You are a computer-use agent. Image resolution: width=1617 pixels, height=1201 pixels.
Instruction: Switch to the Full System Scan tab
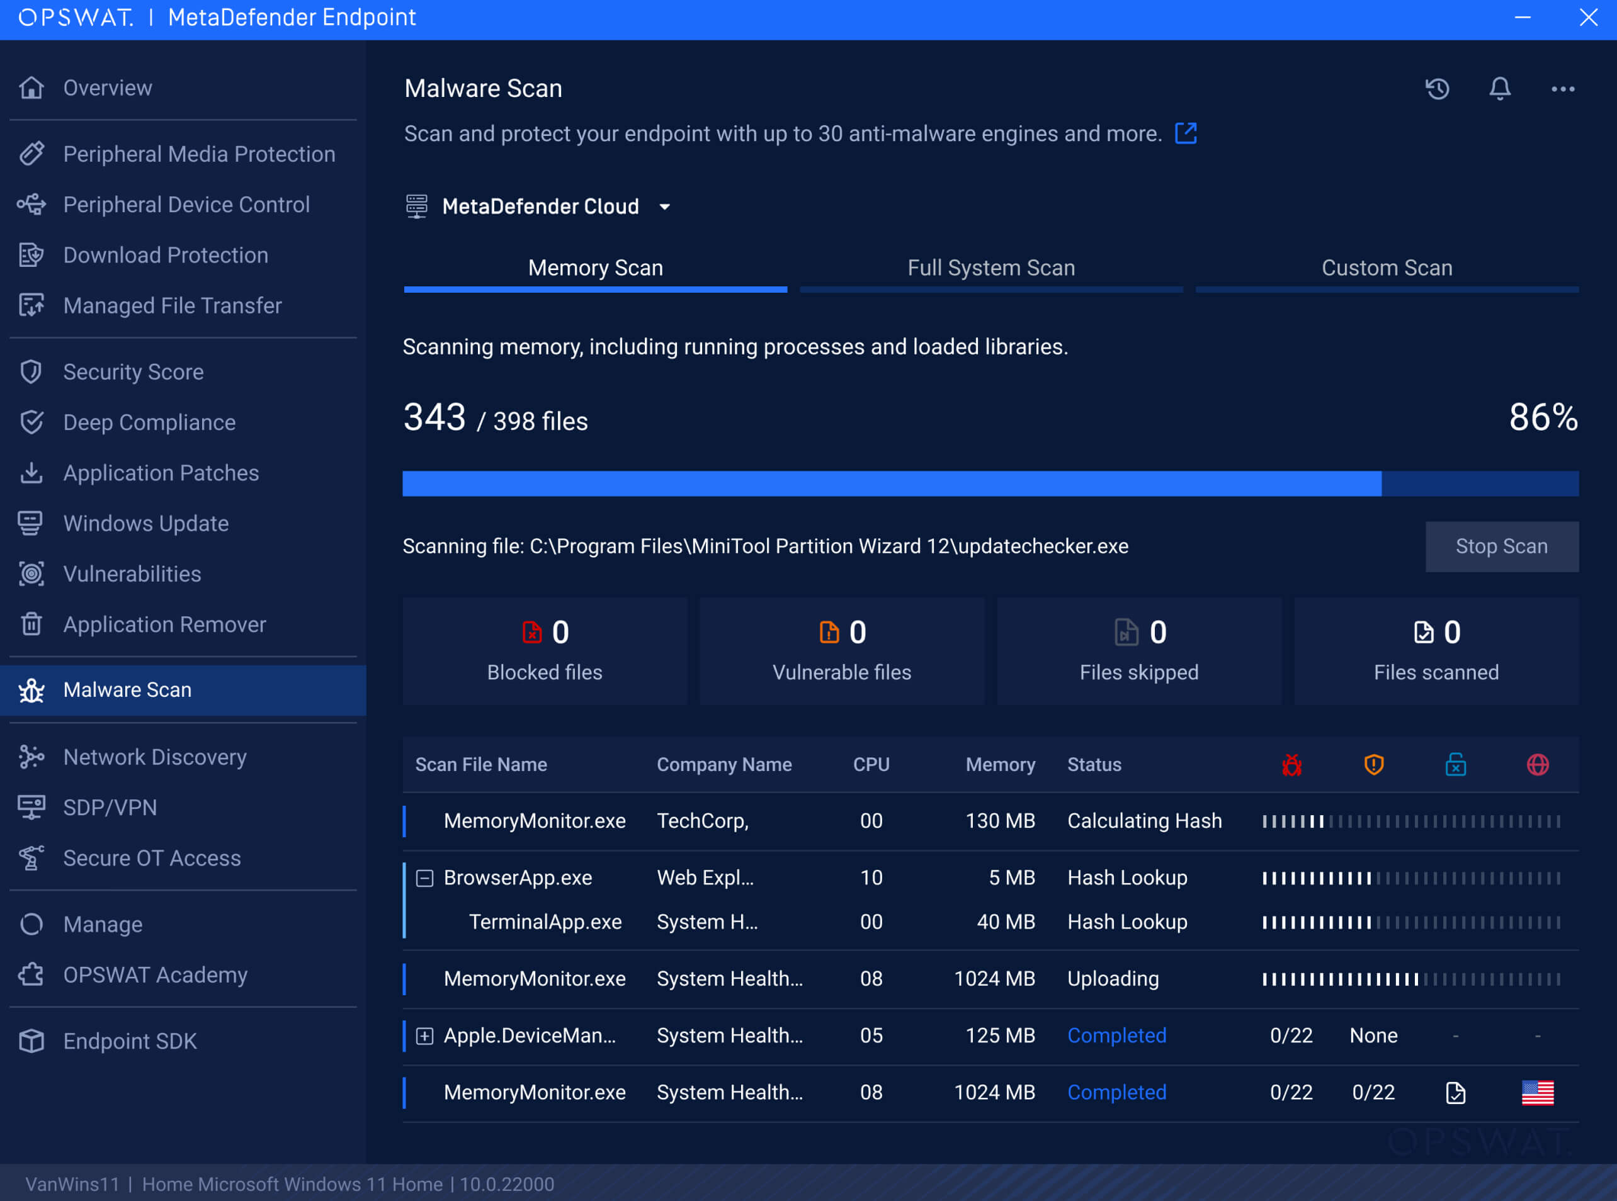pyautogui.click(x=991, y=268)
